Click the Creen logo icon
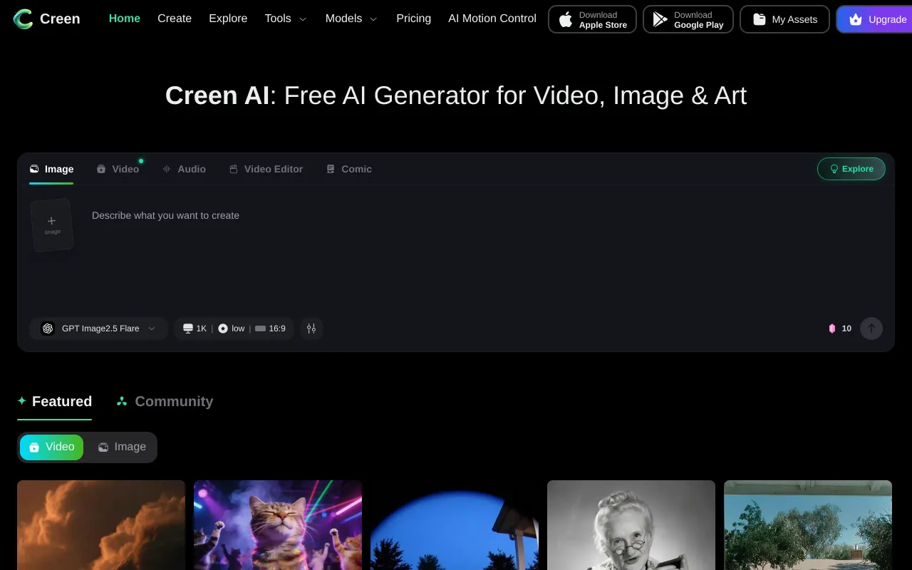 pos(23,19)
